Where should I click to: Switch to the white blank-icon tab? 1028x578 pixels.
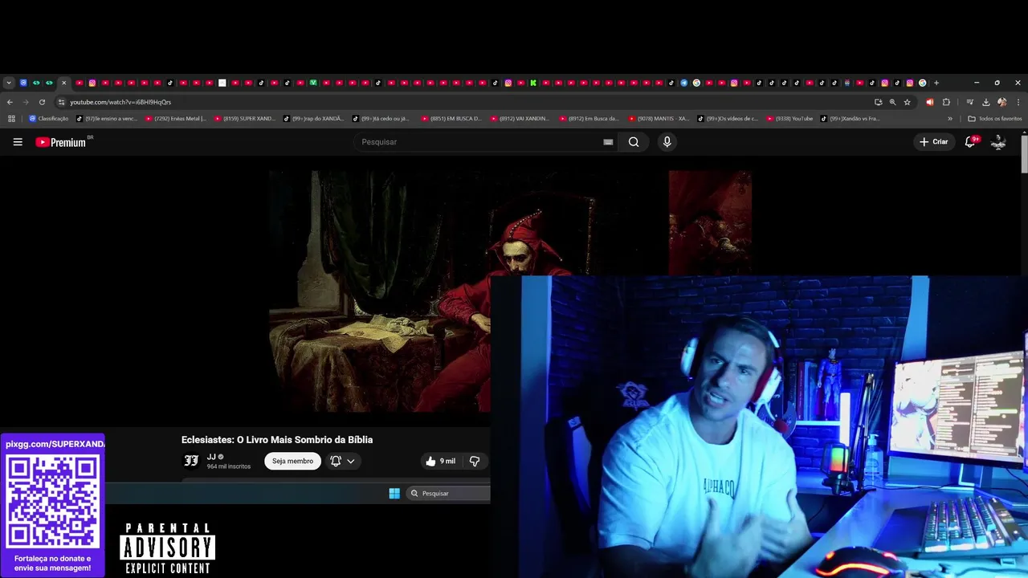222,83
